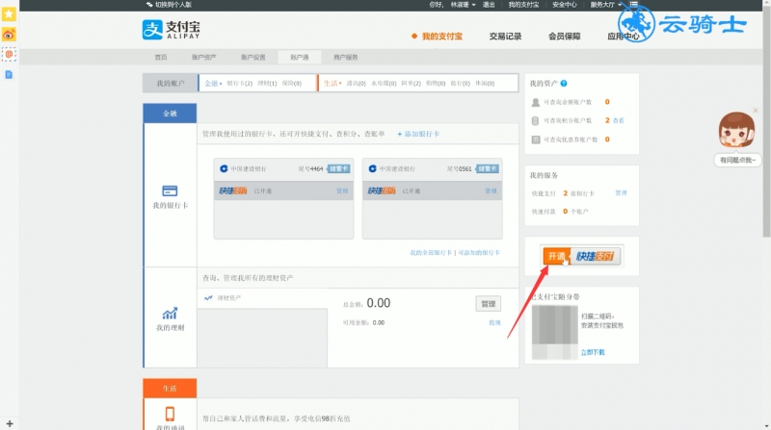Open 应用中心 application center
771x430 pixels.
623,36
